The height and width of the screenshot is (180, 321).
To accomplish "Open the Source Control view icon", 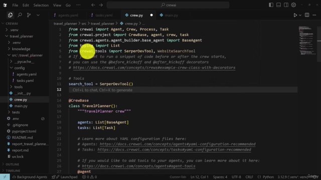I will [x=29, y=15].
